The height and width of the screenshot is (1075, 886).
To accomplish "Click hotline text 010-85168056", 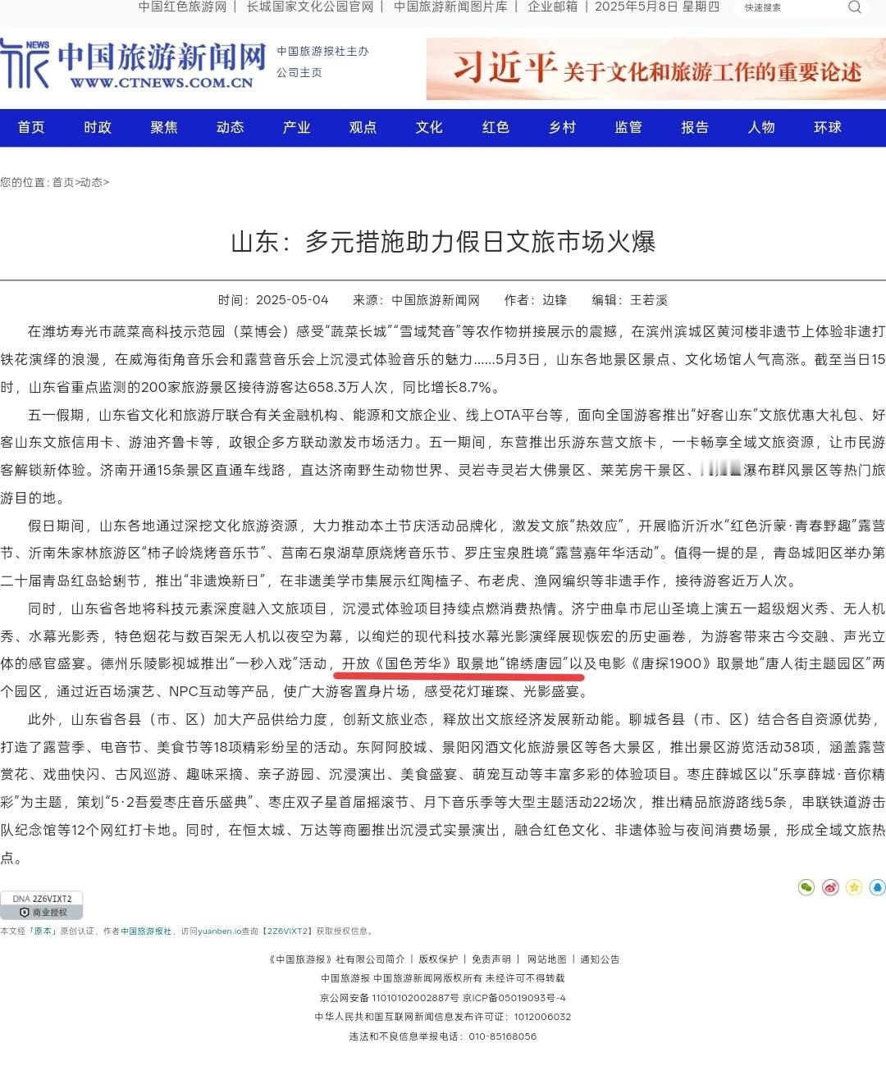I will pyautogui.click(x=502, y=1036).
